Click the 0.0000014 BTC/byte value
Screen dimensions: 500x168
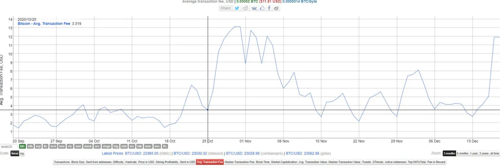click(x=300, y=2)
